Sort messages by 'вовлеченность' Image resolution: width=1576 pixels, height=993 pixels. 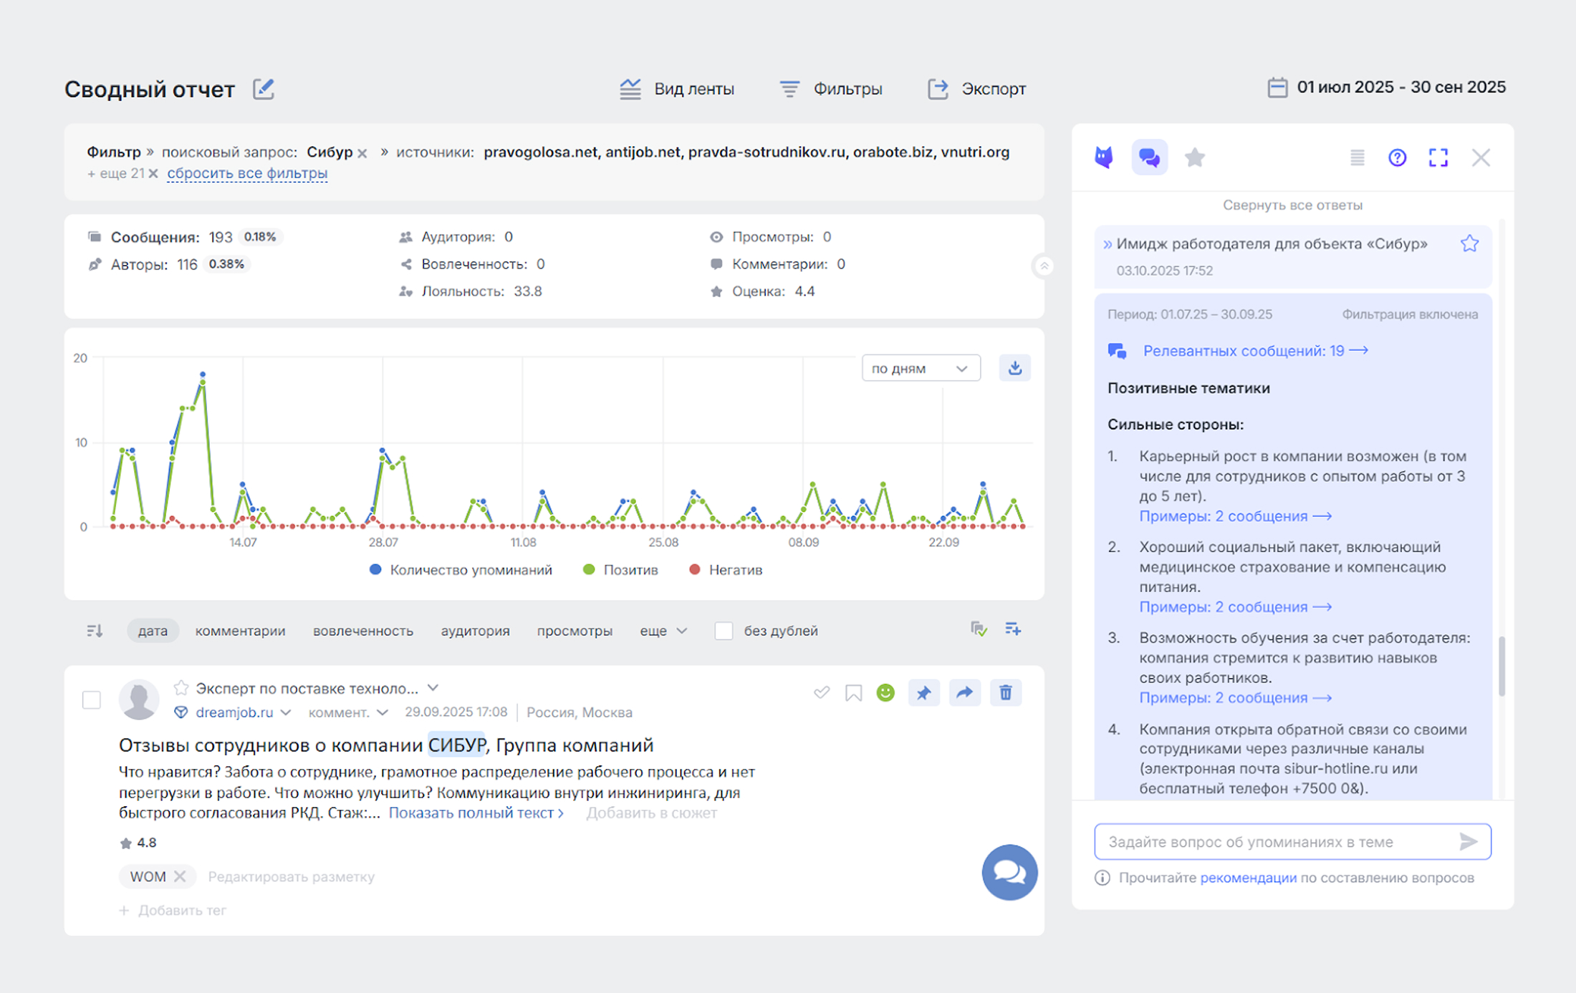point(362,631)
